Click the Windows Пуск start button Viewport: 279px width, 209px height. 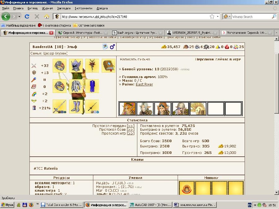coord(7,205)
